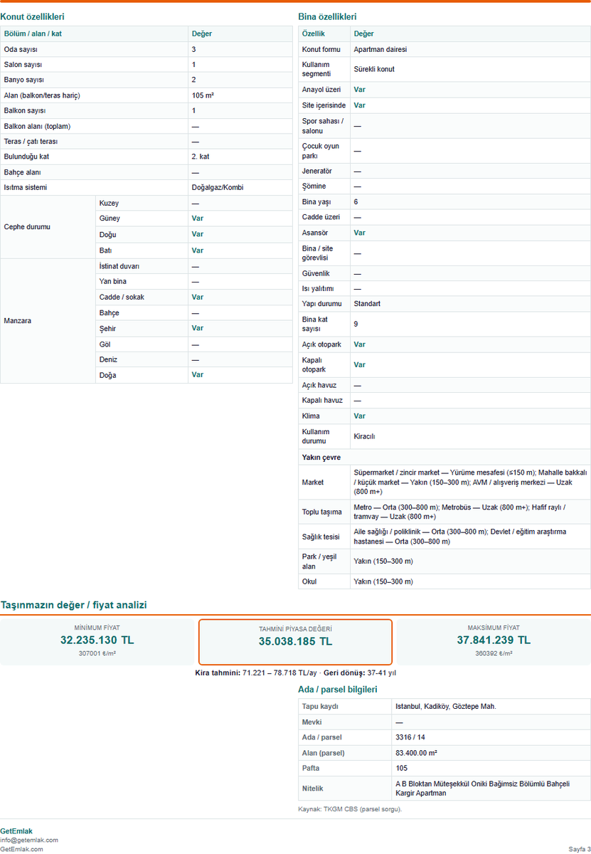Image resolution: width=591 pixels, height=854 pixels.
Task: Click the 'Okul' row label
Action: (309, 581)
